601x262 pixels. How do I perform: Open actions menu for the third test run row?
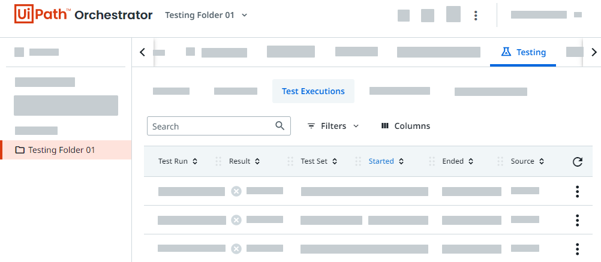[577, 248]
